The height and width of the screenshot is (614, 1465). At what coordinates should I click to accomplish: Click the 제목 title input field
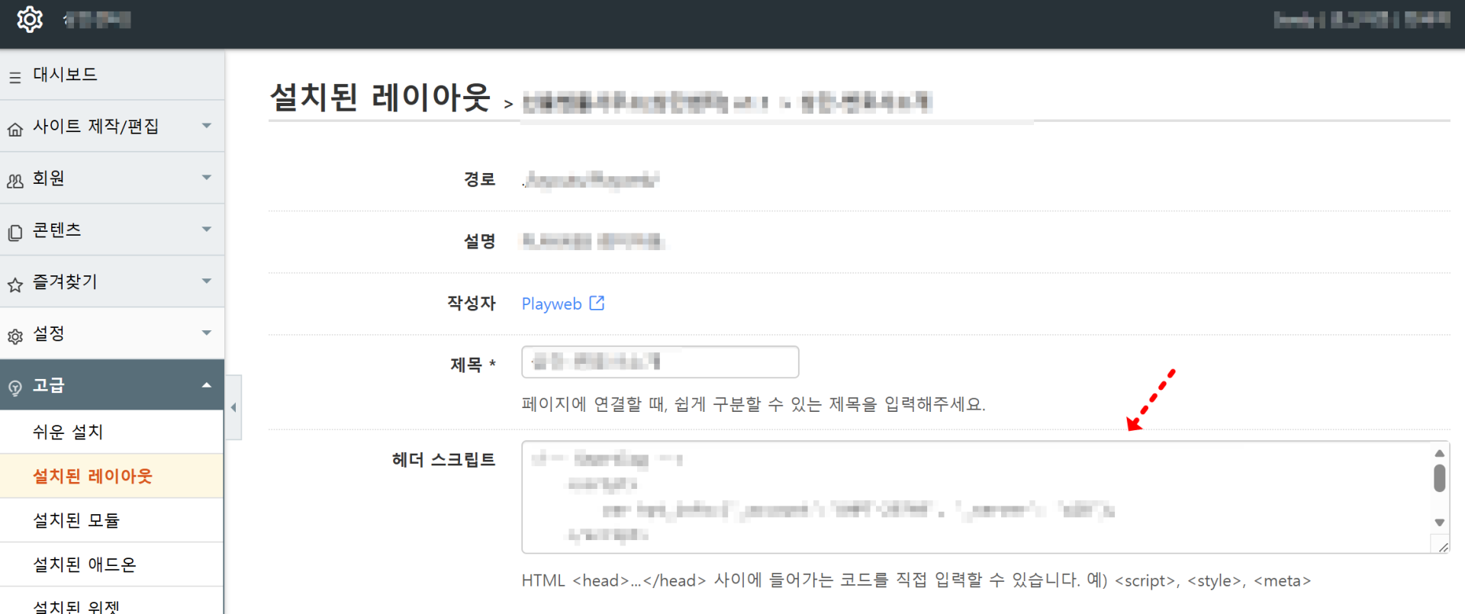660,362
